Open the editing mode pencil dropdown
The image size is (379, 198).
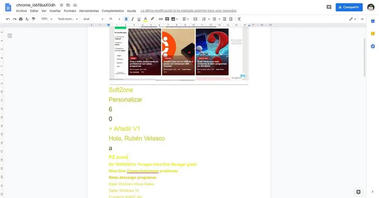(352, 19)
